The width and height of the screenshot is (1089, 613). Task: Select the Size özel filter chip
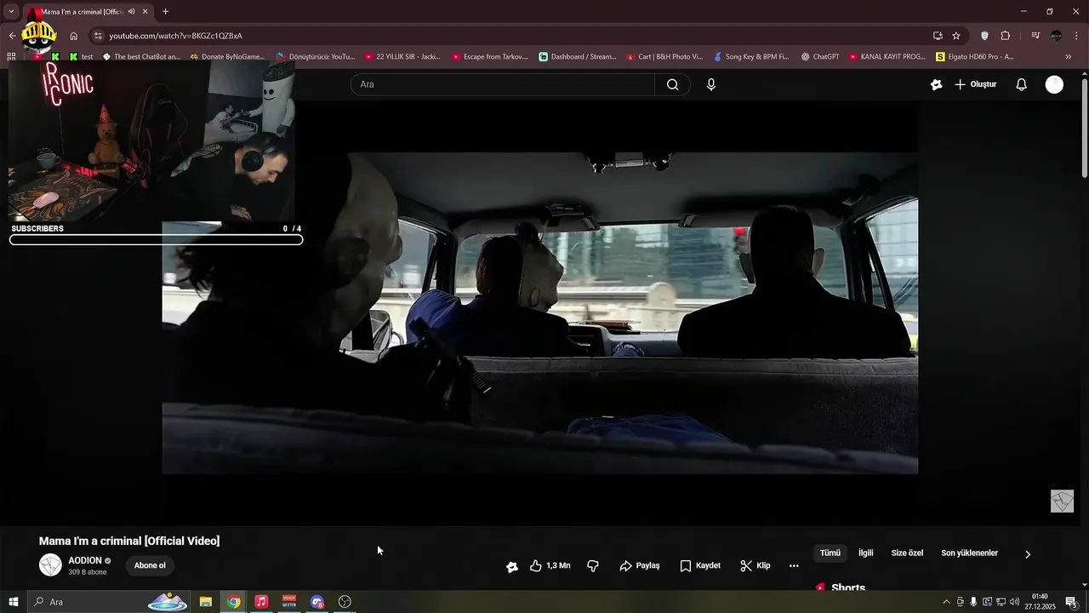(x=907, y=553)
